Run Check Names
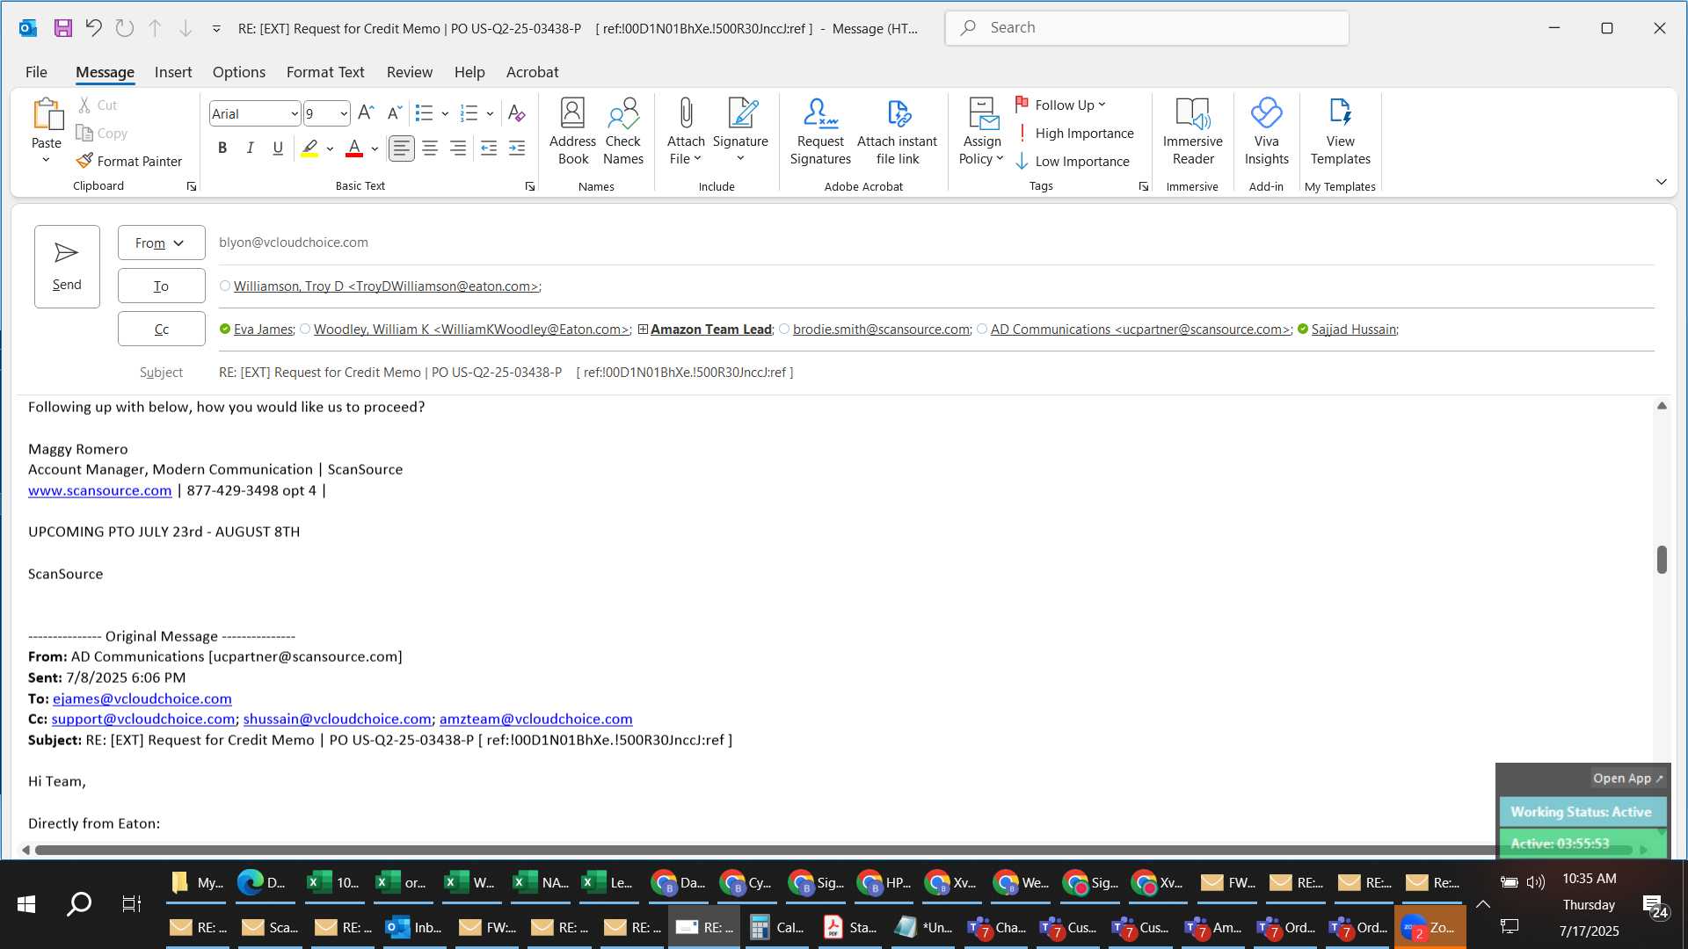1688x949 pixels. pos(623,132)
